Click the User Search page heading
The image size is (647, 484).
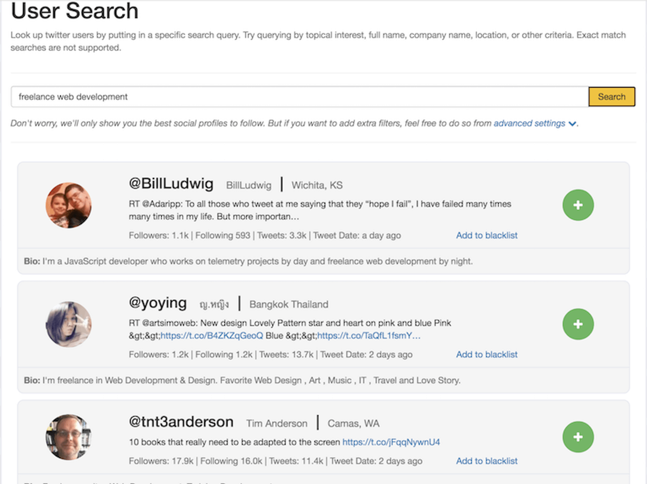coord(74,11)
